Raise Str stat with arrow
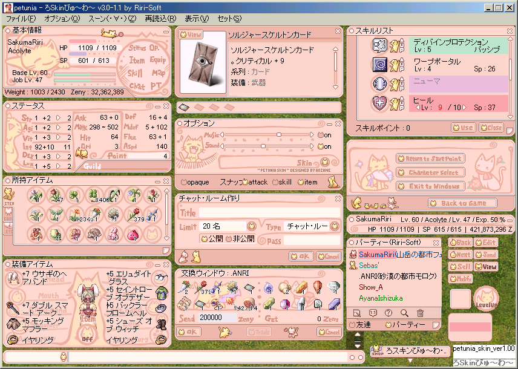Viewport: 518px width, 369px height. coord(59,117)
